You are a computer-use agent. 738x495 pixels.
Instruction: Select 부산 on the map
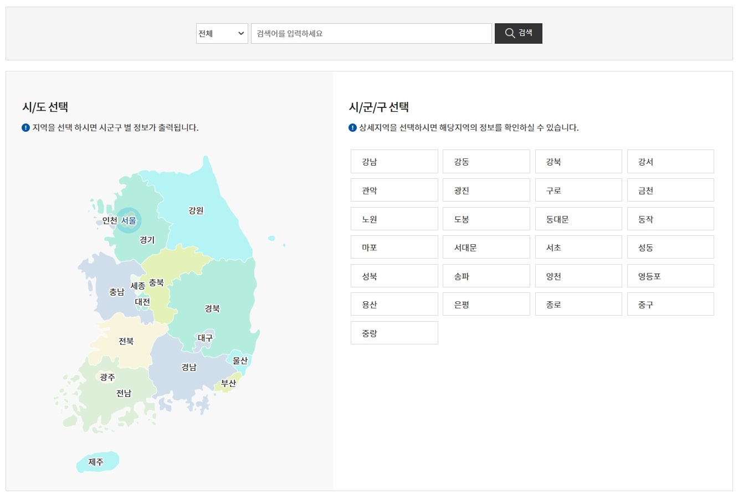pyautogui.click(x=228, y=383)
